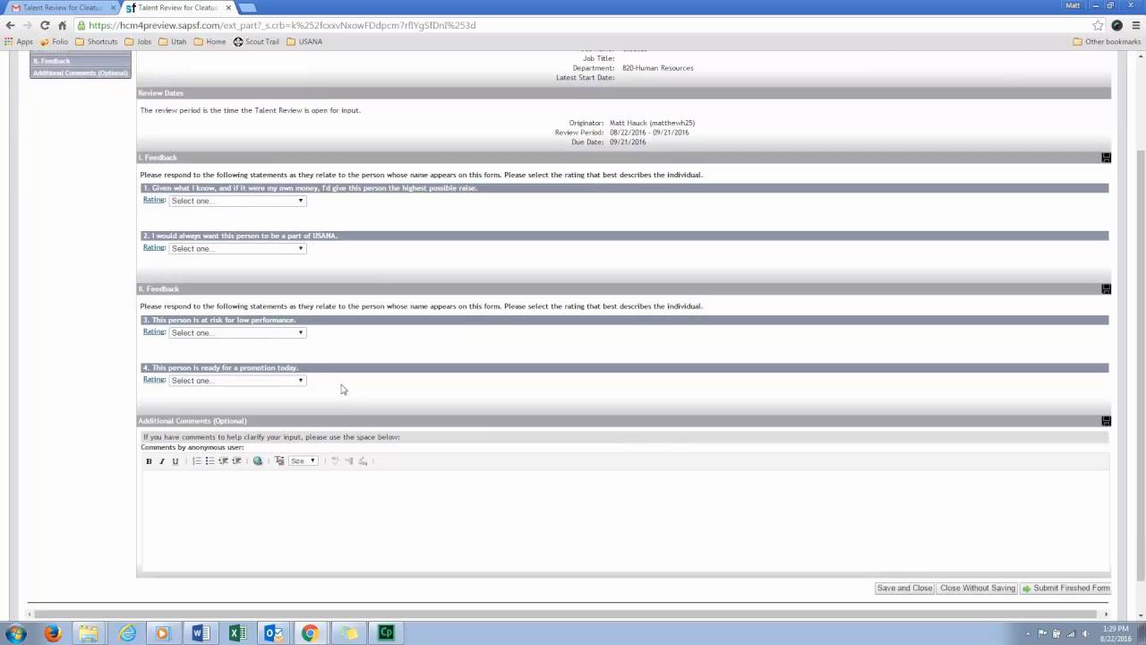Open Shortcuts bookmarks folder
This screenshot has height=645, width=1146.
tap(96, 41)
